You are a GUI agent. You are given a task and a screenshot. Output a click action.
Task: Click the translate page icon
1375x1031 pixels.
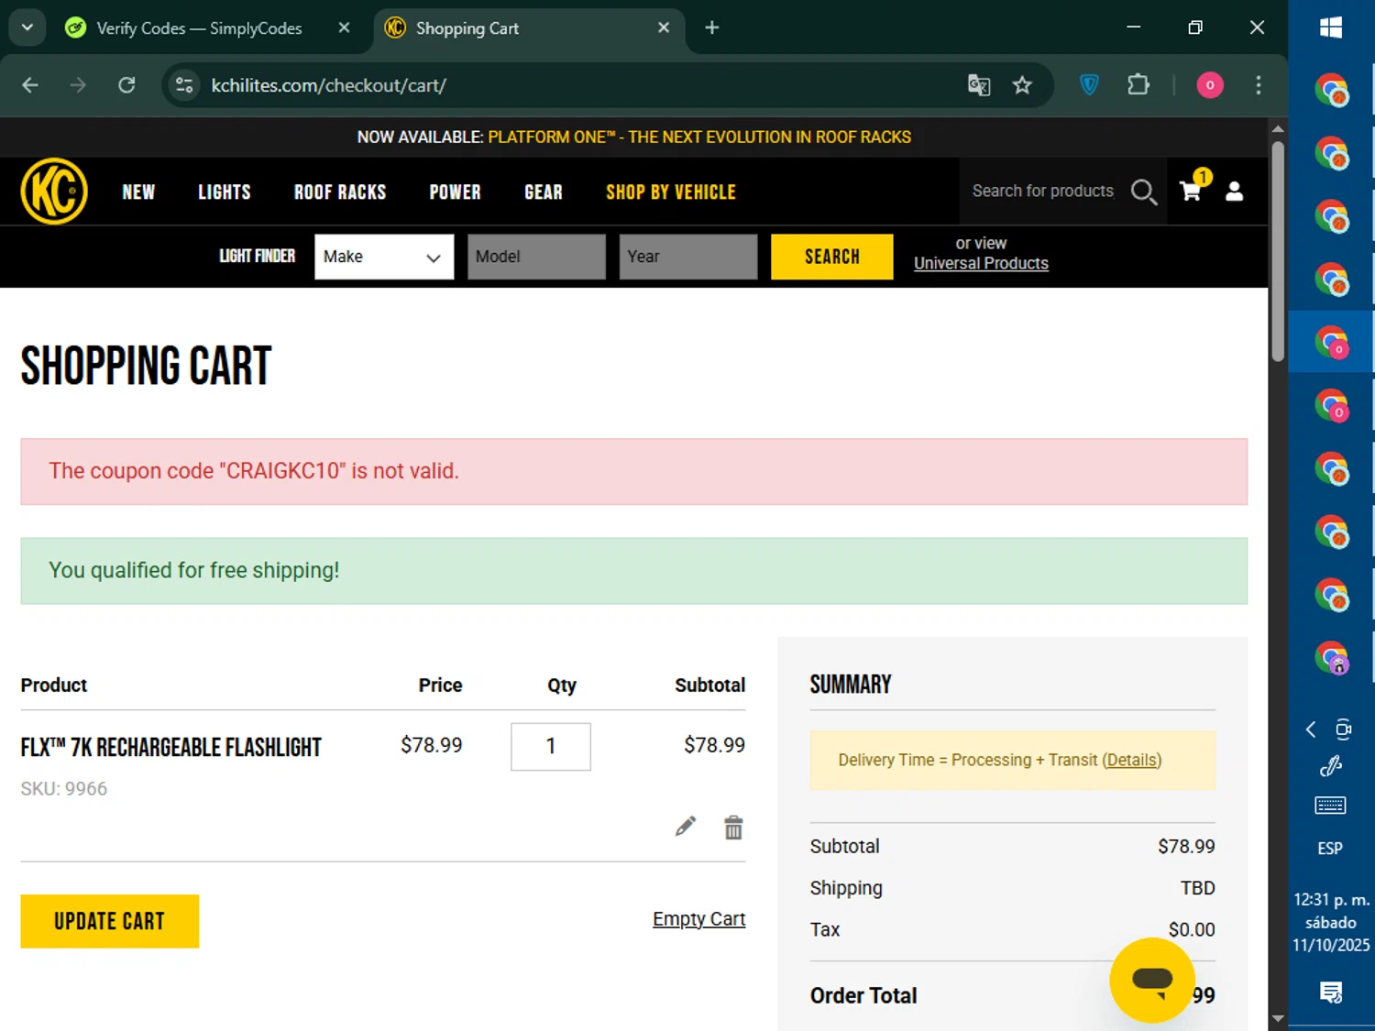(x=979, y=85)
